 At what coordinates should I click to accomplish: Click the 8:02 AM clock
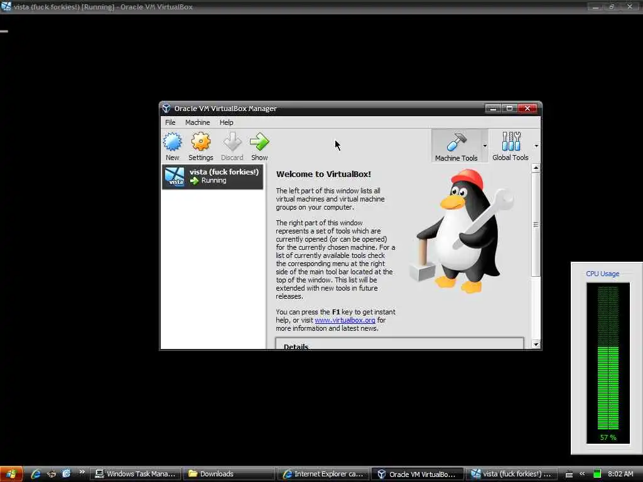[x=620, y=474]
